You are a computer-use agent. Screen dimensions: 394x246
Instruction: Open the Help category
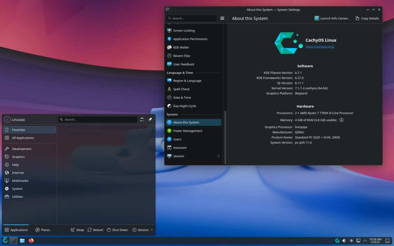29,165
